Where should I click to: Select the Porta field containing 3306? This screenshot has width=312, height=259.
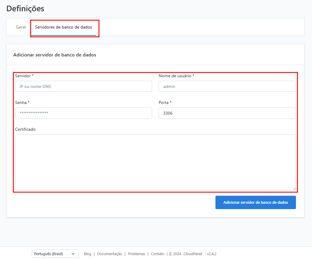click(227, 113)
